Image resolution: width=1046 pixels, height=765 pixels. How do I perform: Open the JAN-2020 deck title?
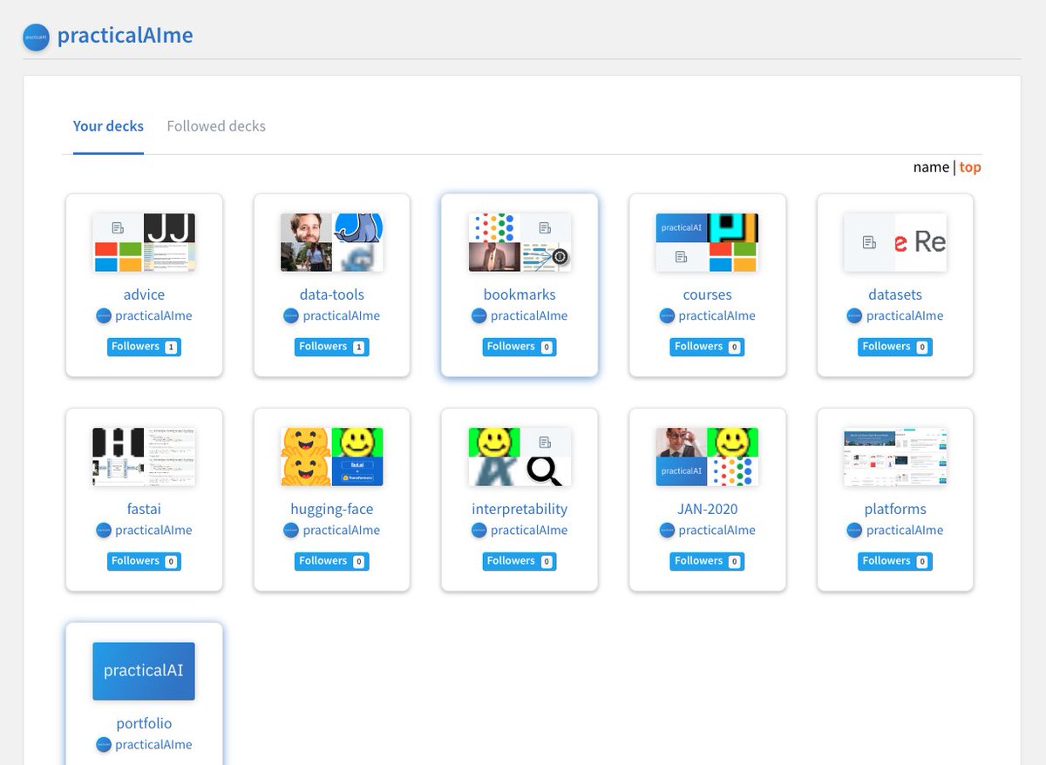707,509
